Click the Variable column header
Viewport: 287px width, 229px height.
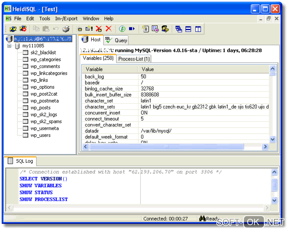pyautogui.click(x=94, y=69)
